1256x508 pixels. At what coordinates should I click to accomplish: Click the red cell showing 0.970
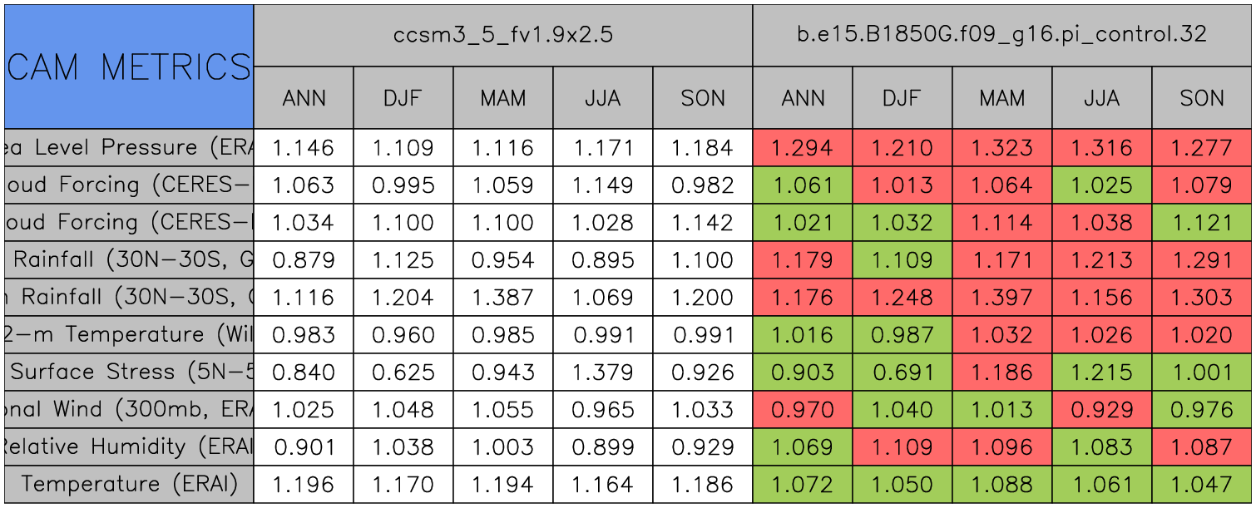coord(802,410)
